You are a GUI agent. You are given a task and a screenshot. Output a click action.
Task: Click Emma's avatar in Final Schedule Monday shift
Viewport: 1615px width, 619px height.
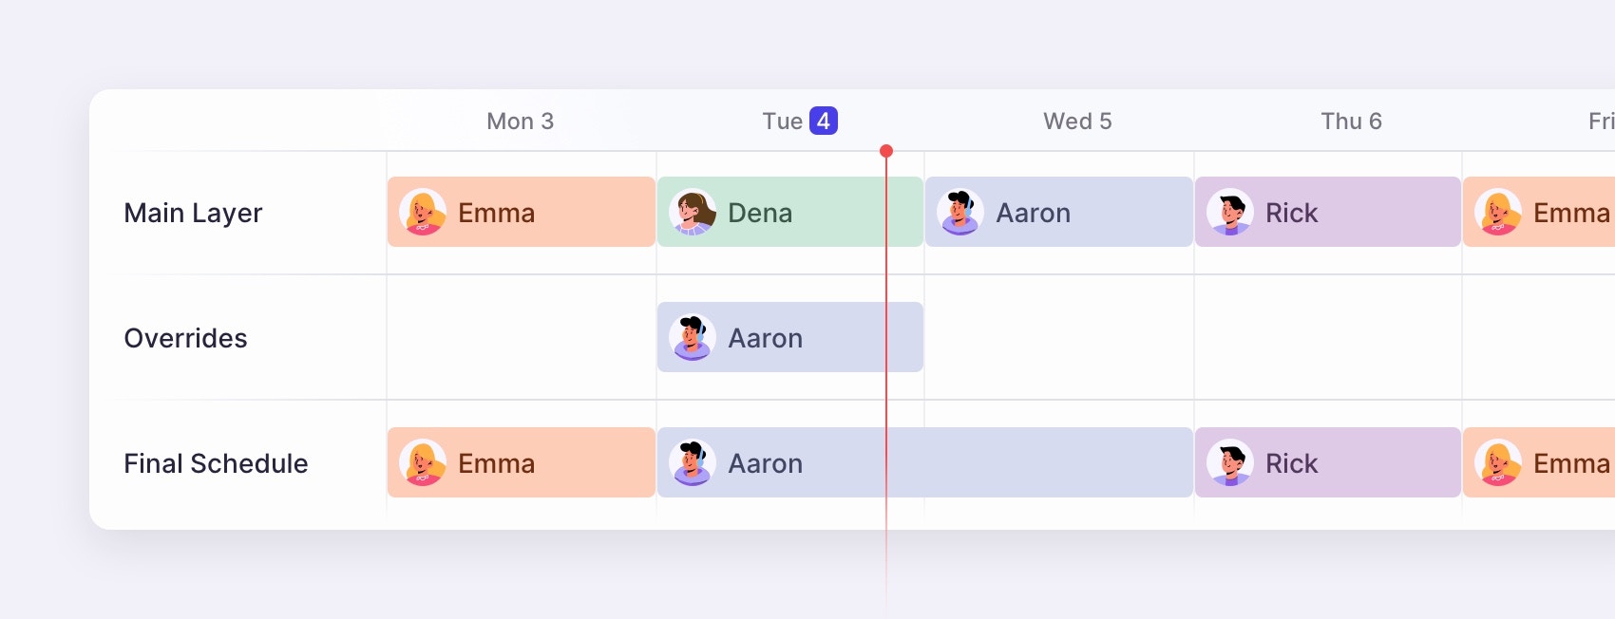tap(423, 462)
